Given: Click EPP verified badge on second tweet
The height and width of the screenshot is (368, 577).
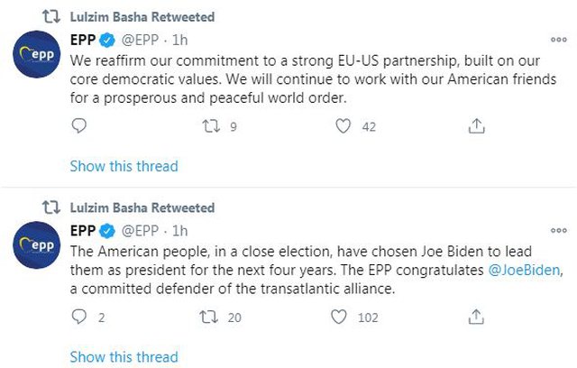Looking at the screenshot, I should click(107, 231).
